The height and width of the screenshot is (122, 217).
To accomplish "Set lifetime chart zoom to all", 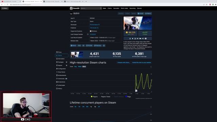I will pyautogui.click(x=99, y=107).
